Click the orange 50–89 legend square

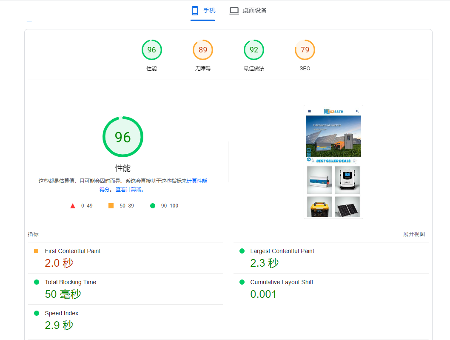tap(111, 205)
